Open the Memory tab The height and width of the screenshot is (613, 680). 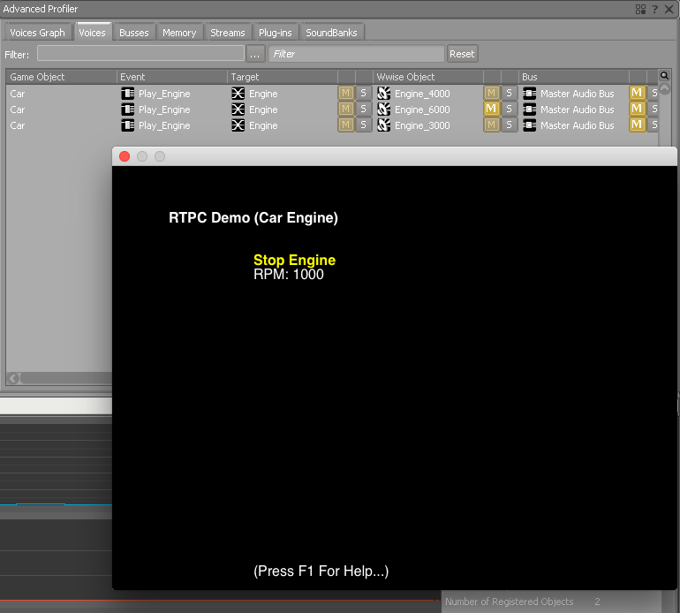(179, 33)
